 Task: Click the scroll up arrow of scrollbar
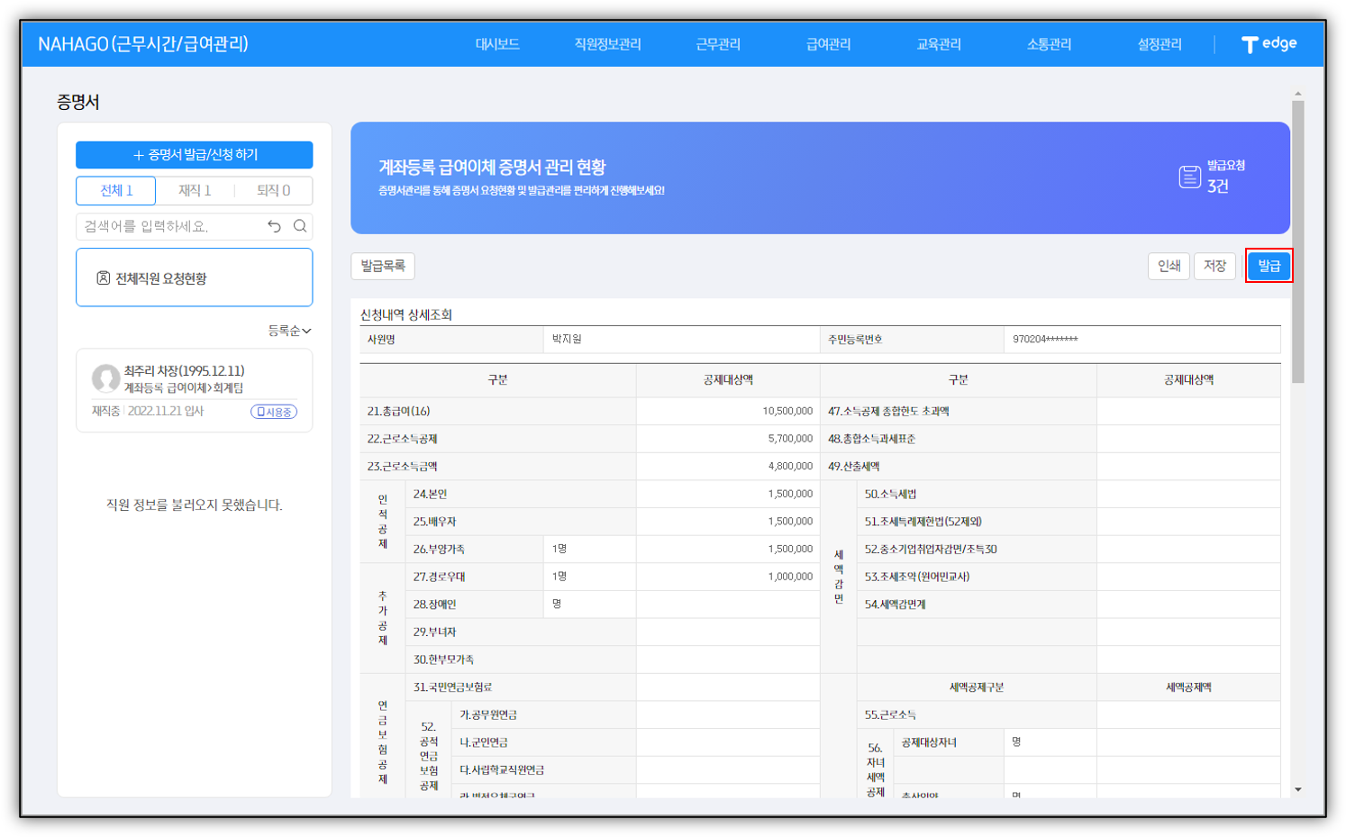tap(1297, 94)
